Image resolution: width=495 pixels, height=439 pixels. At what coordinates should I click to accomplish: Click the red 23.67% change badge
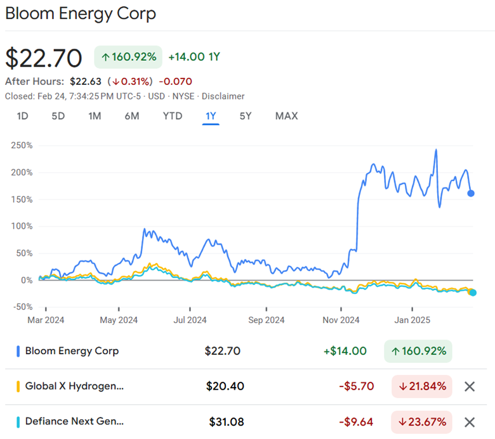[422, 422]
